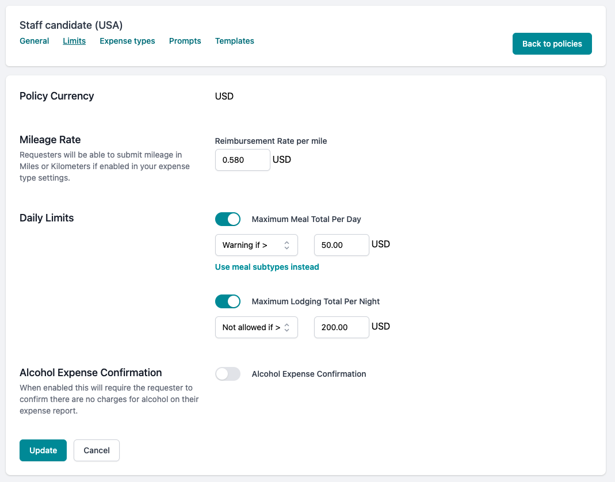Image resolution: width=615 pixels, height=482 pixels.
Task: Go to the Expense types tab
Action: [127, 41]
